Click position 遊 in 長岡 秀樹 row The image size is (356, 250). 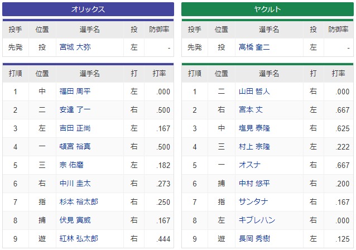[x=222, y=239]
